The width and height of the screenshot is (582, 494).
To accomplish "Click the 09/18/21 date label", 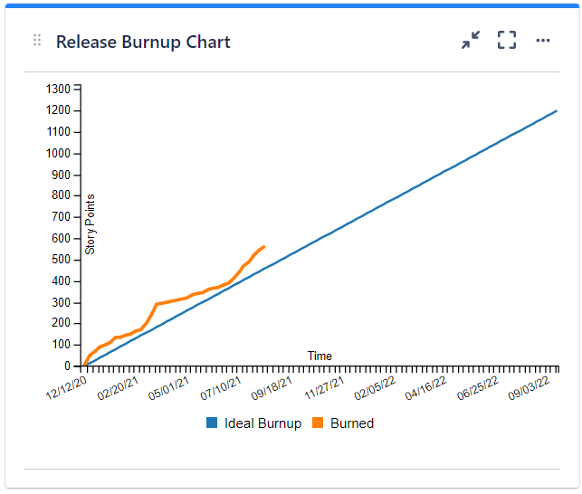I will [x=272, y=388].
